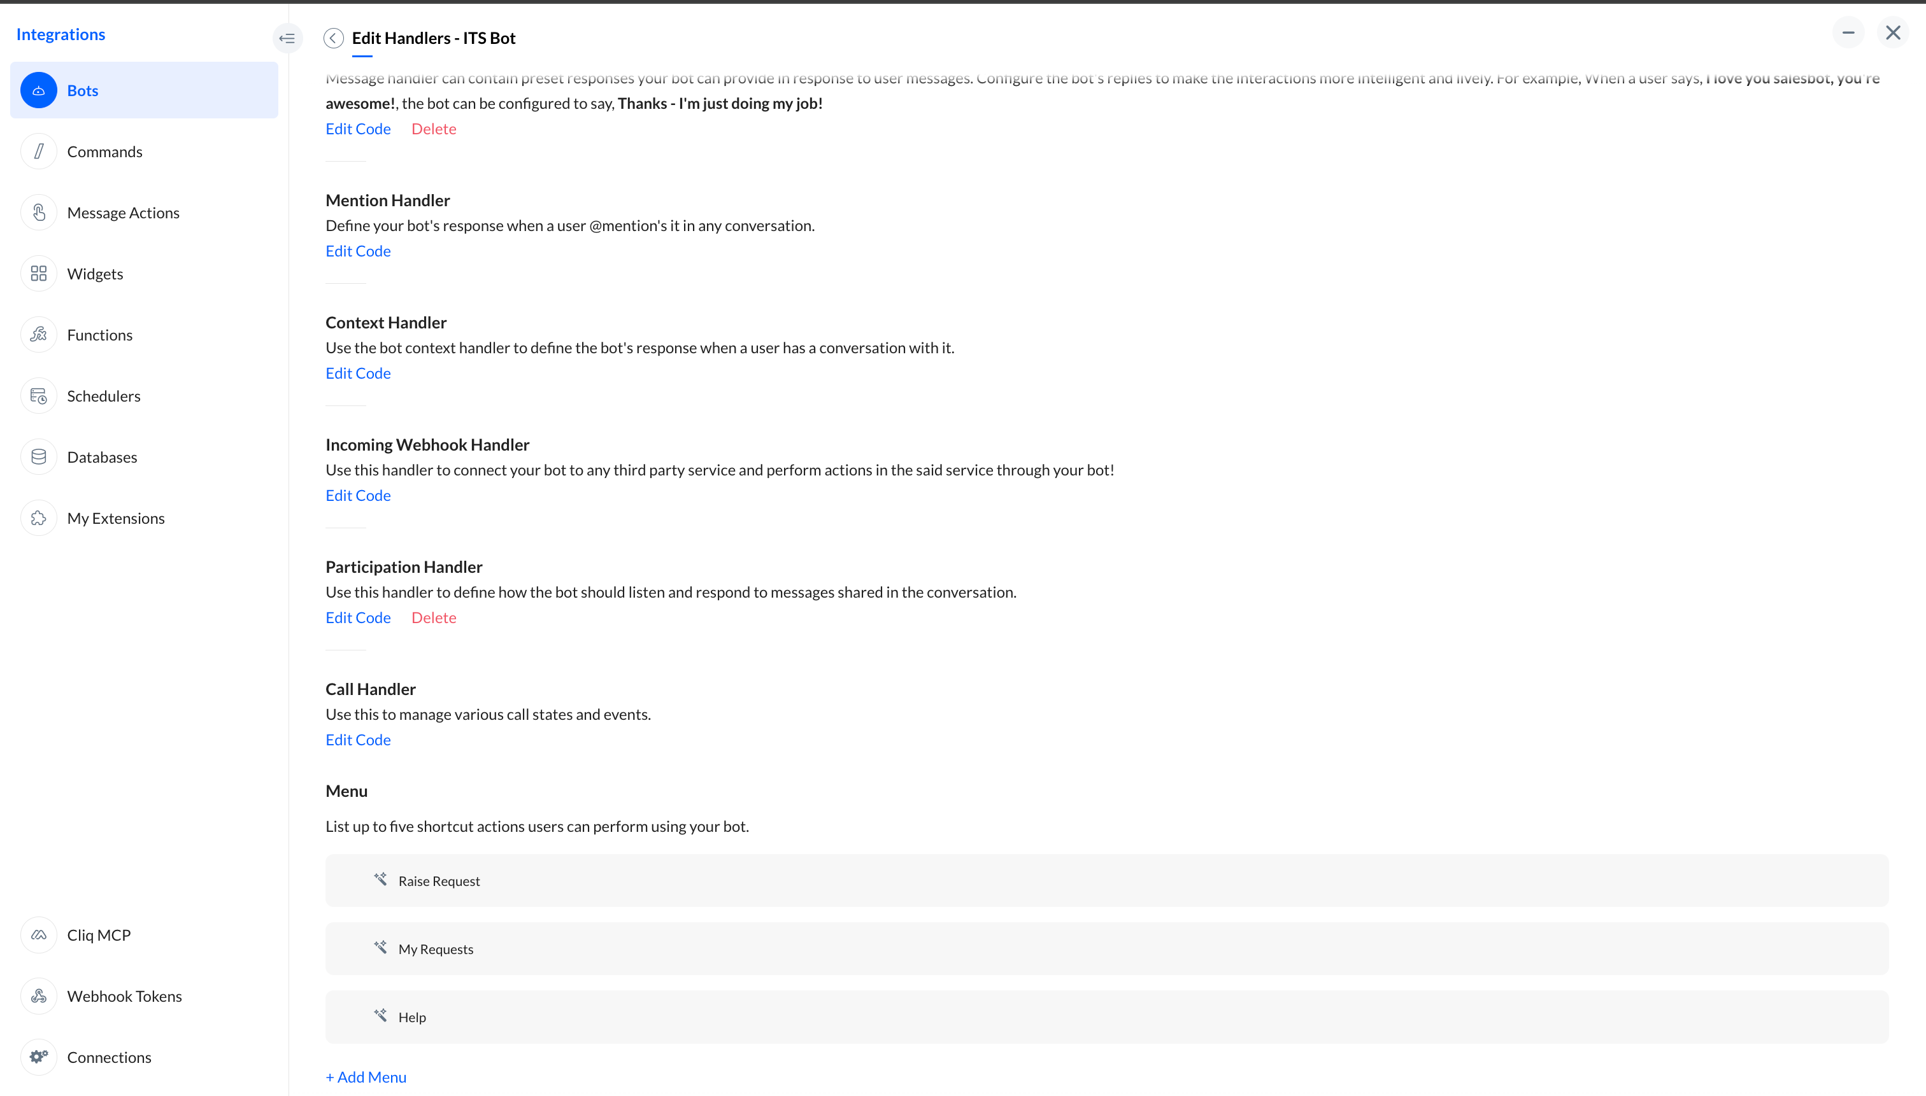Select the My Requests menu row
The width and height of the screenshot is (1926, 1096).
coord(1106,948)
